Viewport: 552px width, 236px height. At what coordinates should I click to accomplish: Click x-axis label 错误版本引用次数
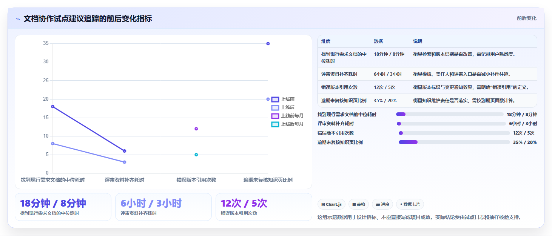pyautogui.click(x=196, y=180)
